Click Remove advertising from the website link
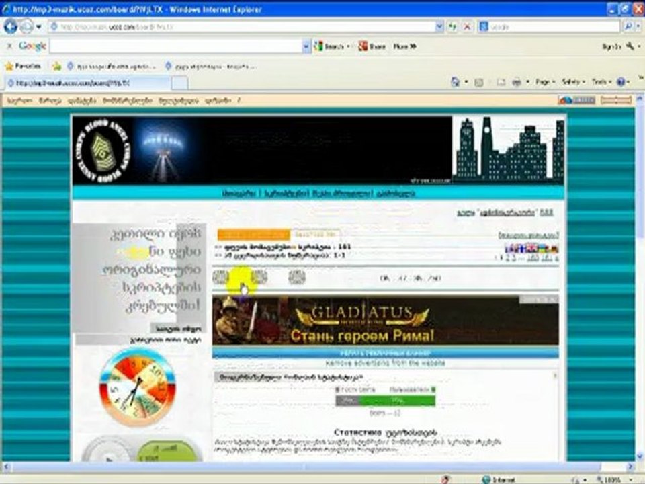 [385, 364]
